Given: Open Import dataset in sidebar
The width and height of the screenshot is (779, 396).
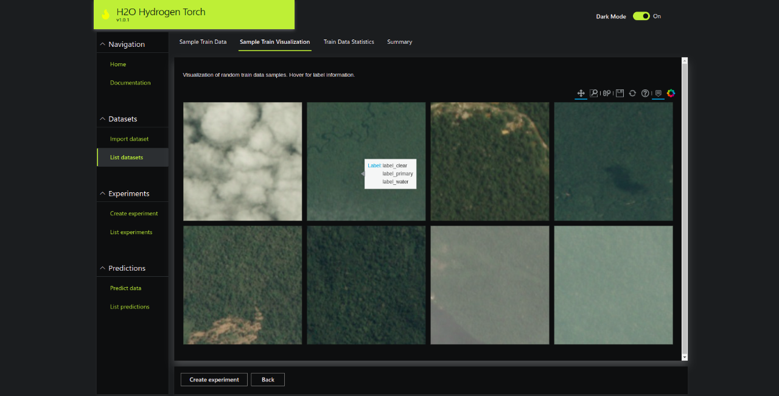Looking at the screenshot, I should [129, 139].
